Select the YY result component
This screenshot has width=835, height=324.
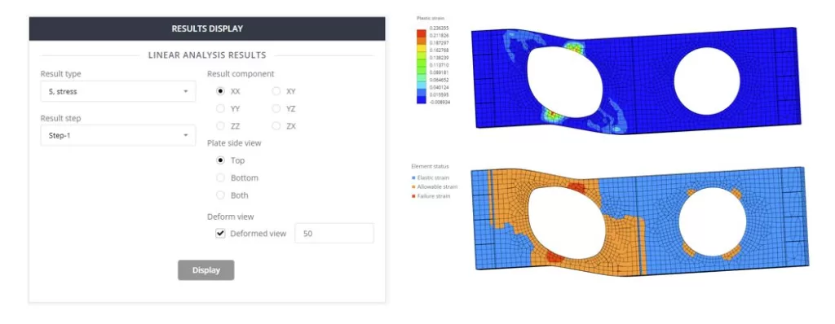click(220, 108)
